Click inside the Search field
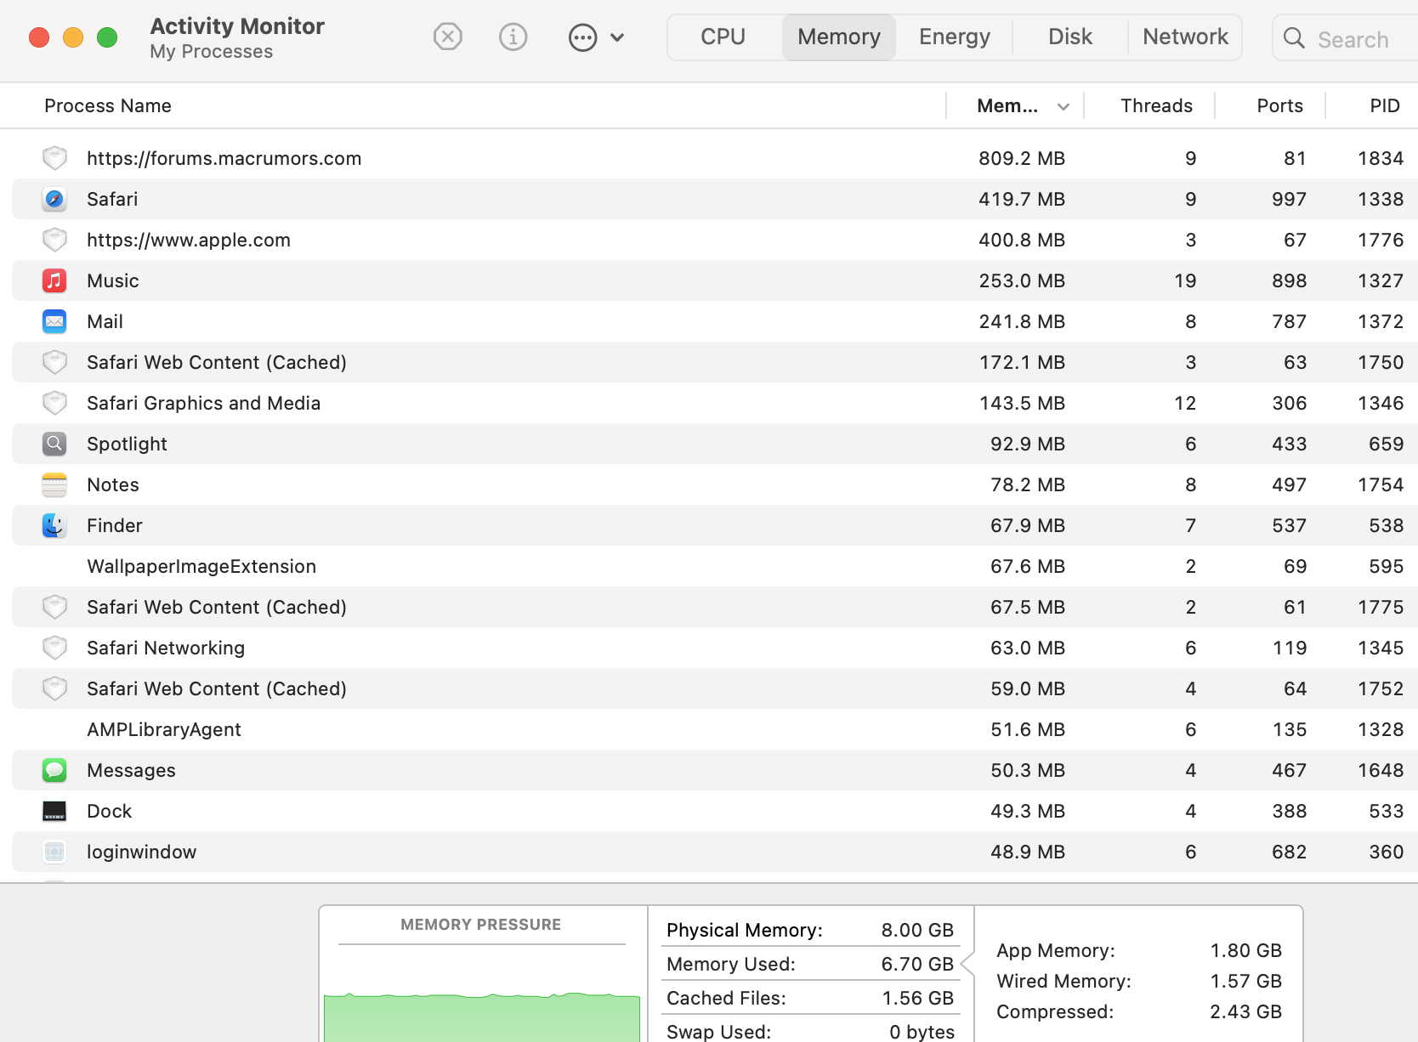Screen dimensions: 1418x1042 point(1352,39)
